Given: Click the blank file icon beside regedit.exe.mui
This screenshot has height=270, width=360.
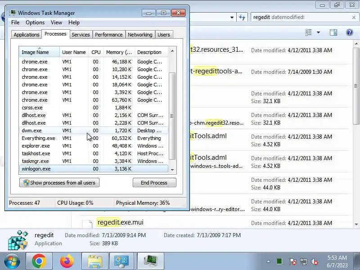Looking at the screenshot, I should 87,223.
